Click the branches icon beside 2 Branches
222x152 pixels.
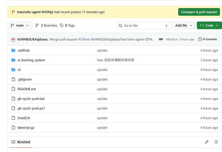click(x=37, y=25)
